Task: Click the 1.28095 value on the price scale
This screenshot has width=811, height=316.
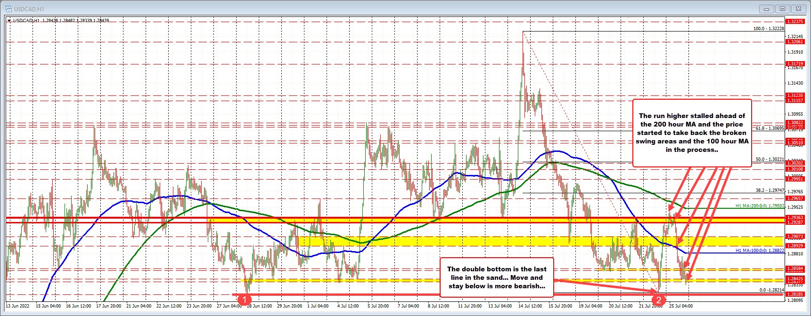Action: point(795,300)
